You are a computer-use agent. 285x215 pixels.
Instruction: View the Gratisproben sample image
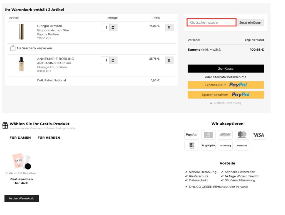tap(21, 161)
